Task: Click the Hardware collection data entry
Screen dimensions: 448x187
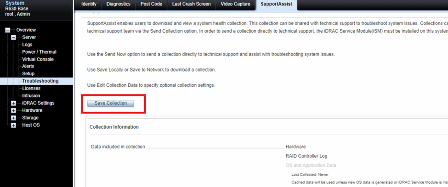Action: coord(295,147)
